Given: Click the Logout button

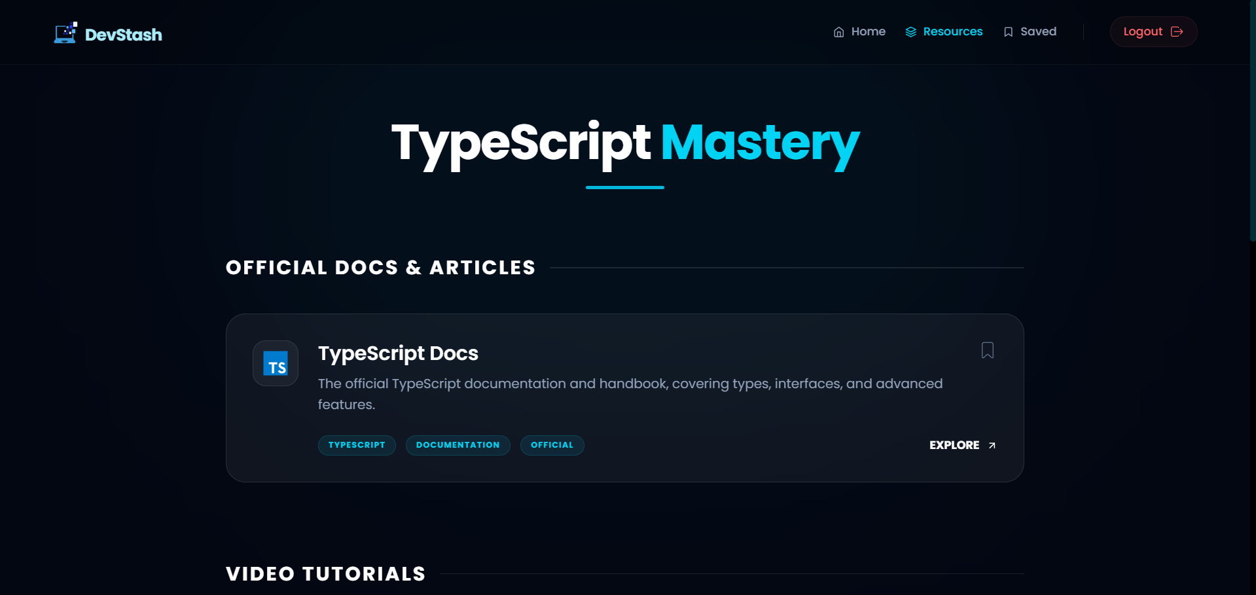Looking at the screenshot, I should [1153, 31].
